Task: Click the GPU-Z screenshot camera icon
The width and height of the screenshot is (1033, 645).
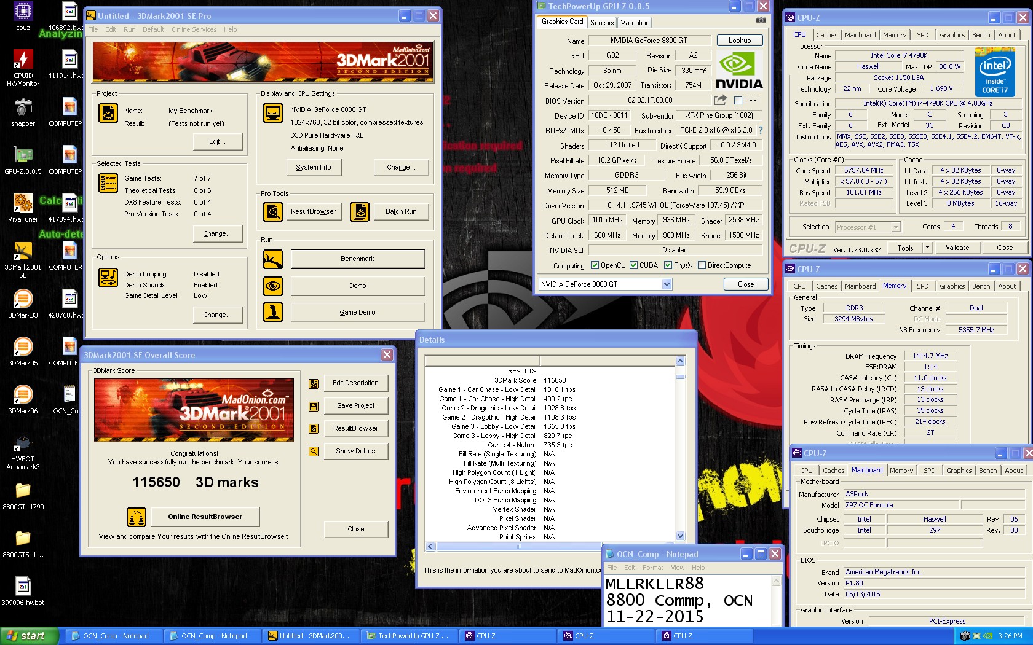Action: point(761,20)
